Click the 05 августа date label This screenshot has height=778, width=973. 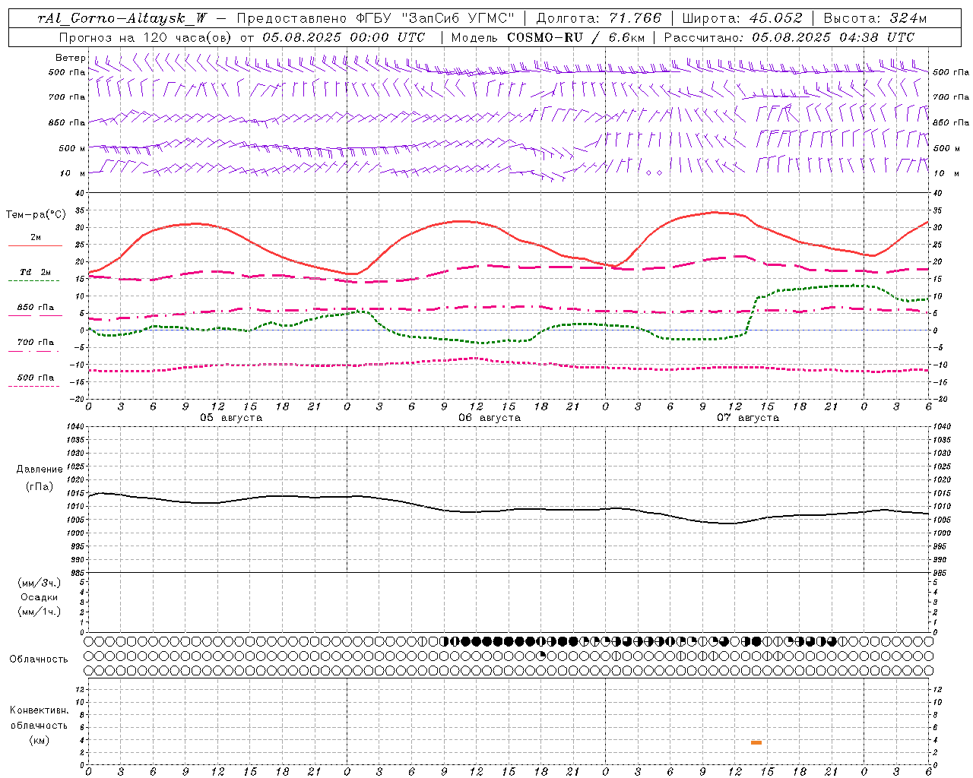click(231, 418)
